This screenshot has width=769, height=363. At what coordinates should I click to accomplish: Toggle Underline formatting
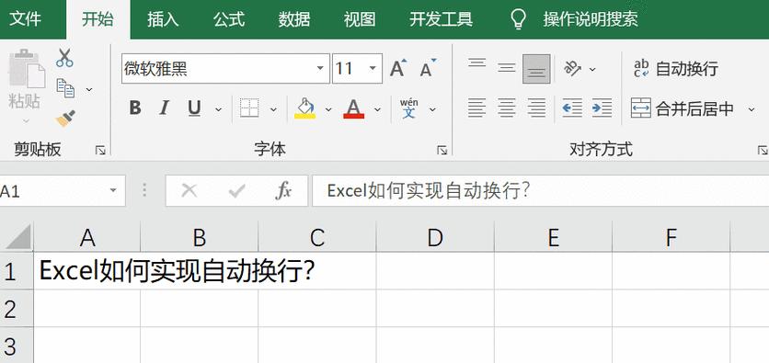(194, 108)
